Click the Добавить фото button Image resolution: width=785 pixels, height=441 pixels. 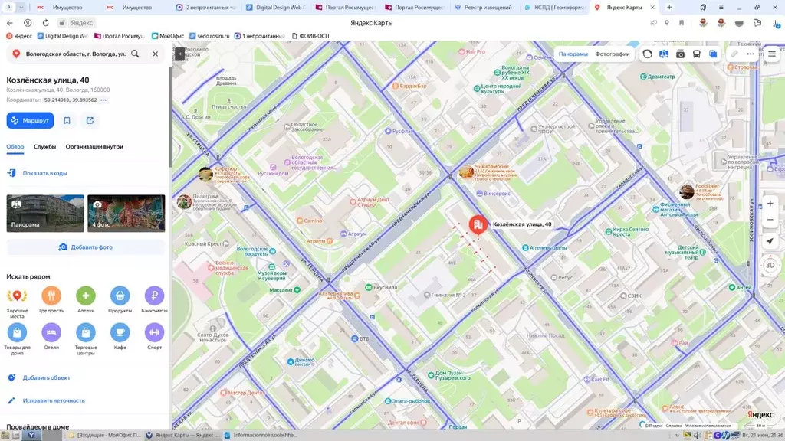(x=86, y=247)
